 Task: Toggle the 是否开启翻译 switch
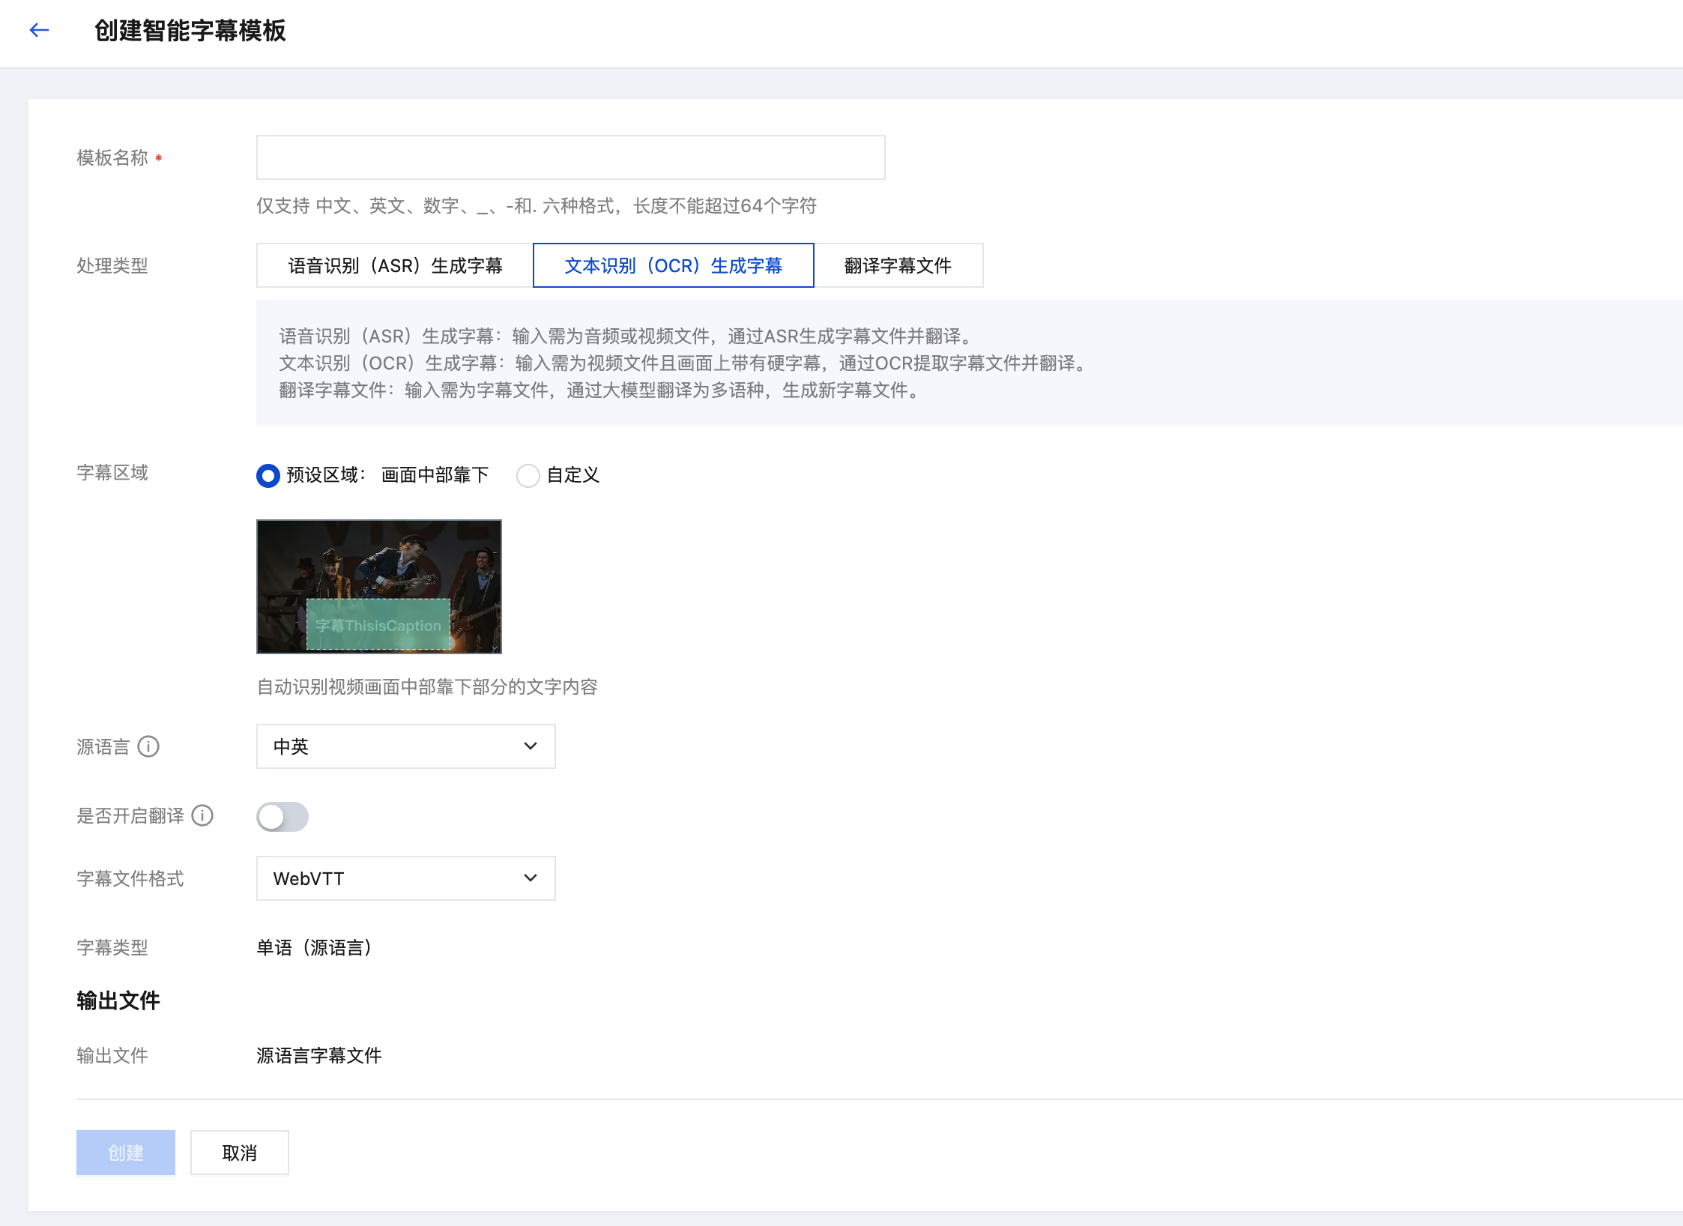(282, 816)
